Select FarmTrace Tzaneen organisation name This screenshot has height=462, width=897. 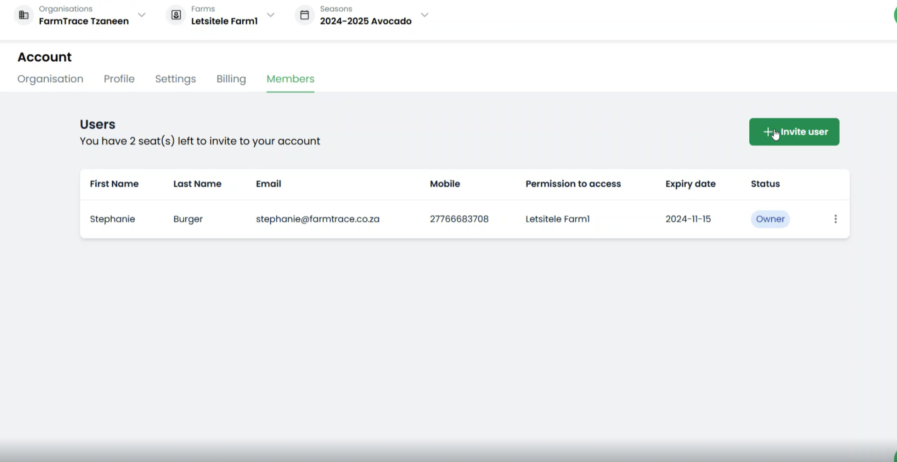click(84, 21)
